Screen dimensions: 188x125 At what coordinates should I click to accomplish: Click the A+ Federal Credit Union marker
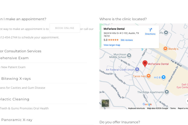(137, 69)
